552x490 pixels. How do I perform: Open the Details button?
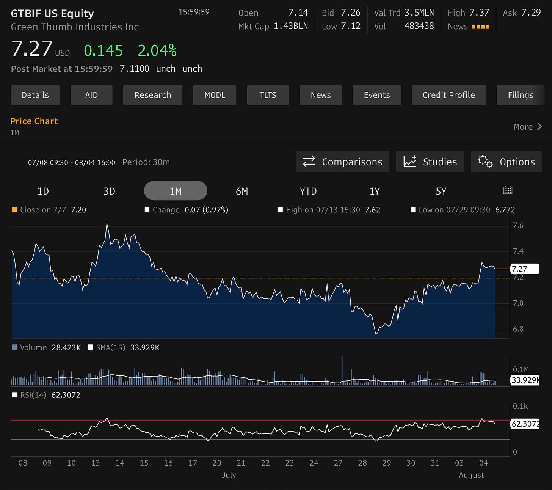point(35,95)
